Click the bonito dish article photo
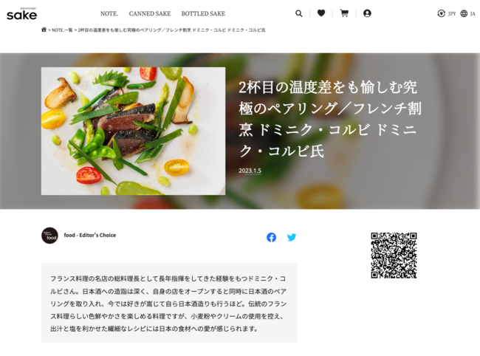Viewport: 480px width, 356px height. (133, 131)
